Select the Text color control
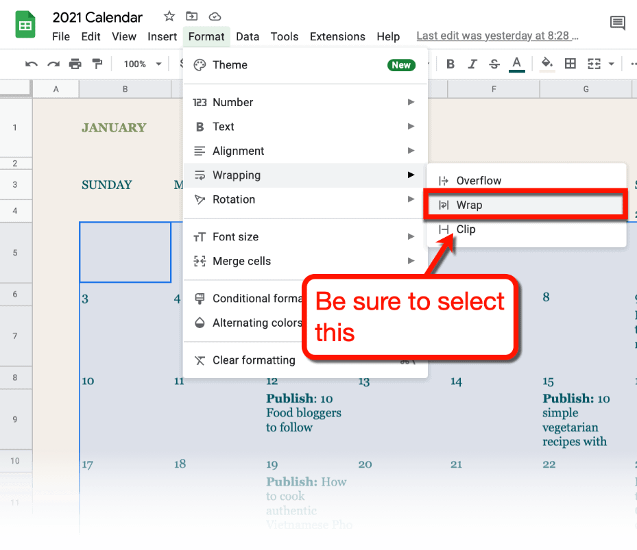This screenshot has height=550, width=637. [516, 64]
